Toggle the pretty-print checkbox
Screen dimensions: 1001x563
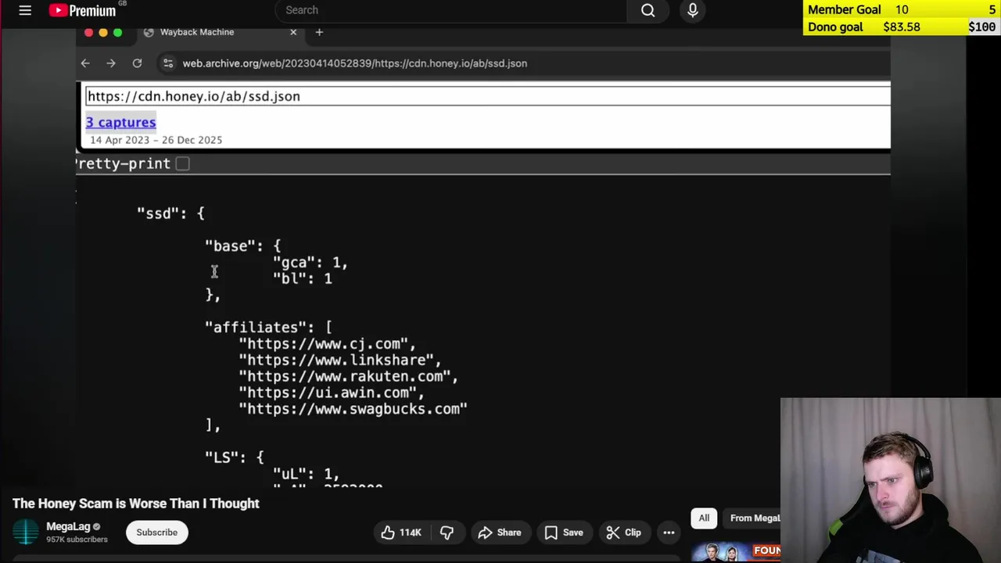[x=182, y=163]
